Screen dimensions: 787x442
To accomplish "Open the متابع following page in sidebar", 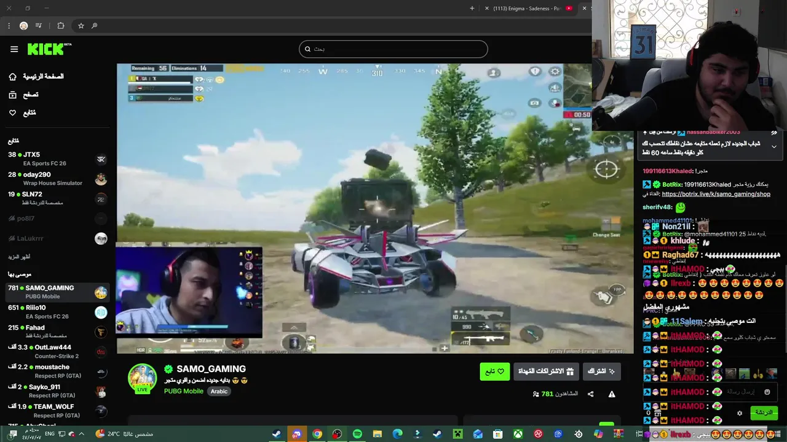I will coord(22,113).
